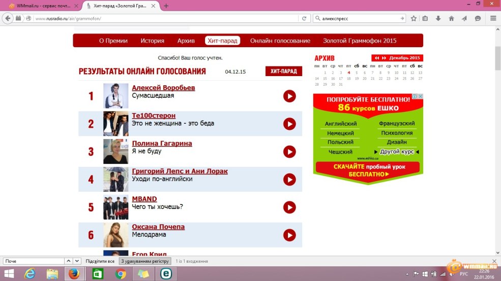501x281 pixels.
Task: Play Оксана Почепа song Мелодрама
Action: point(289,235)
